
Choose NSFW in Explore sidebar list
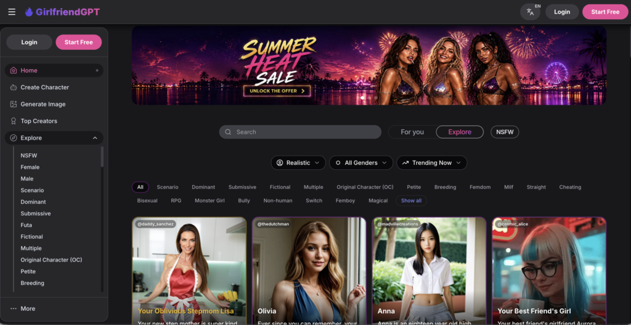pos(29,155)
